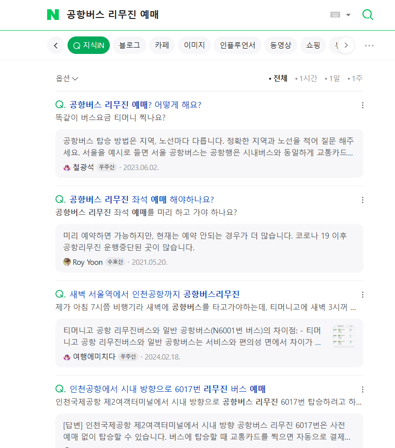Click the 우주신 badge next to 철광석
This screenshot has height=448, width=395.
tap(106, 167)
